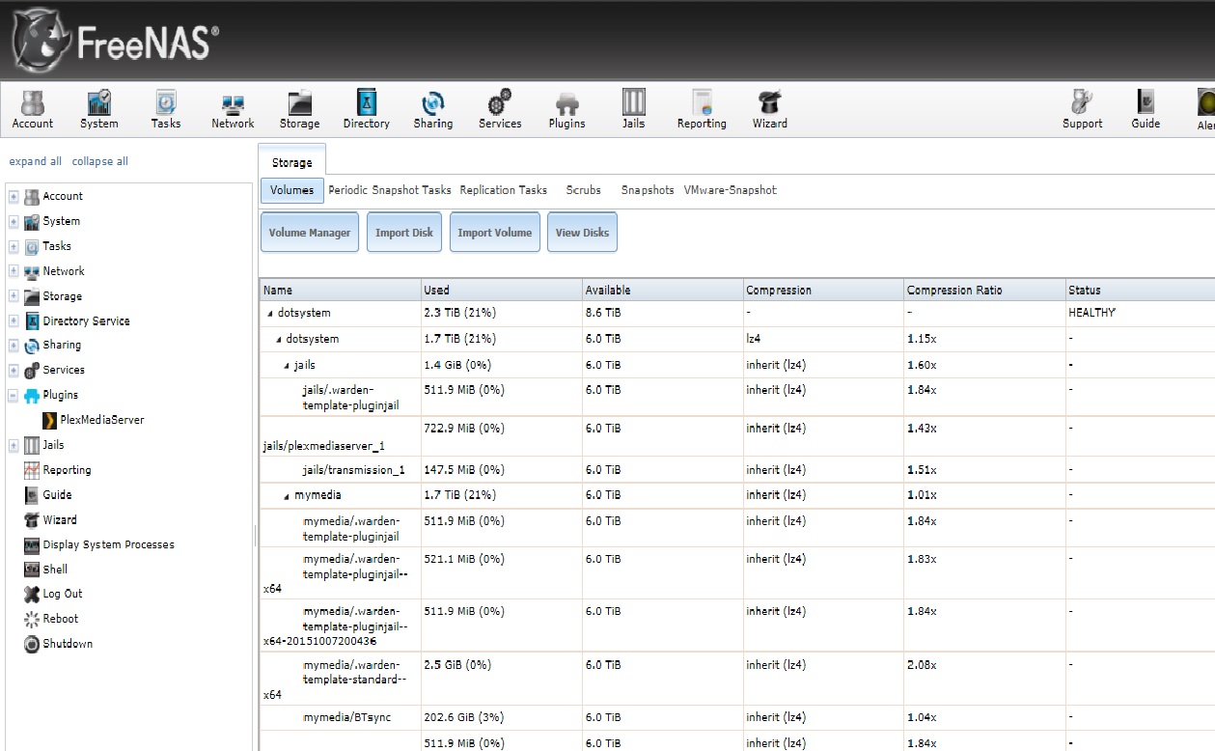The height and width of the screenshot is (751, 1215).
Task: Switch to the Snapshots tab
Action: pyautogui.click(x=648, y=190)
